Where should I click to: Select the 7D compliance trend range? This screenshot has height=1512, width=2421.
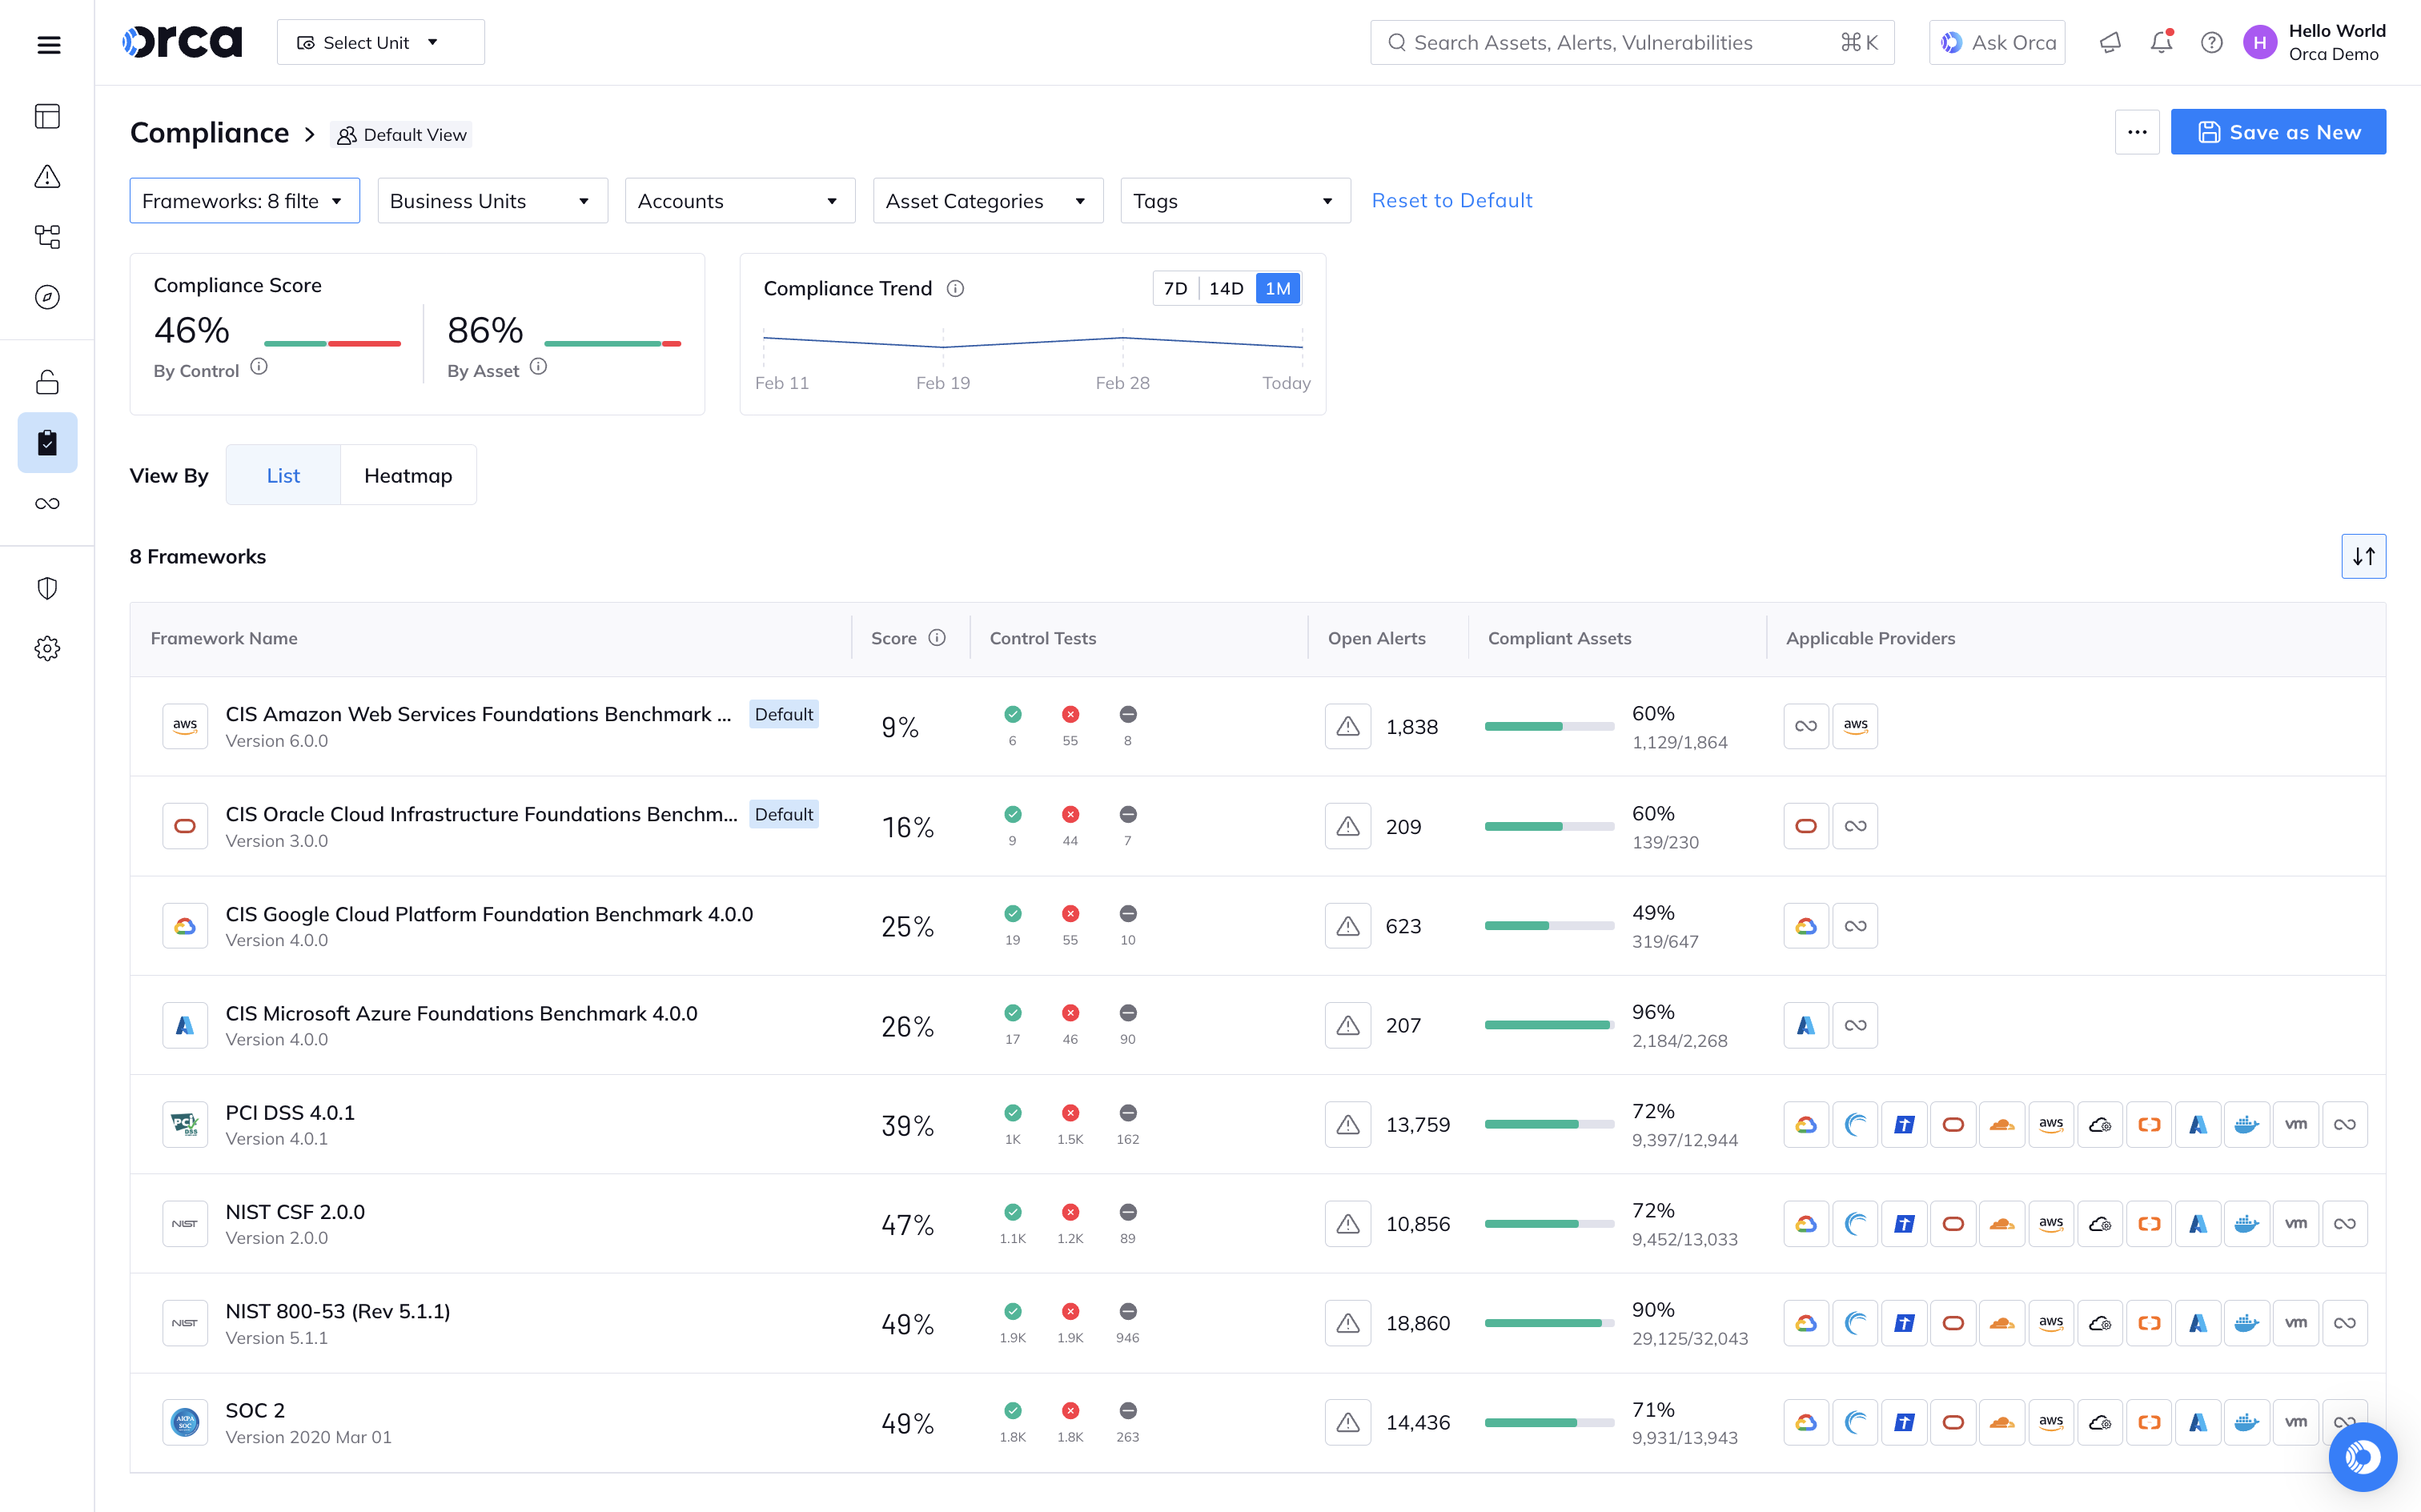1176,288
